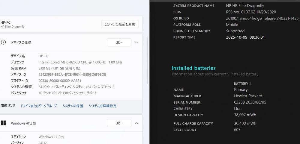300x144 pixels.
Task: Click the installed RAM value 8.00 GB
Action: 59,68
